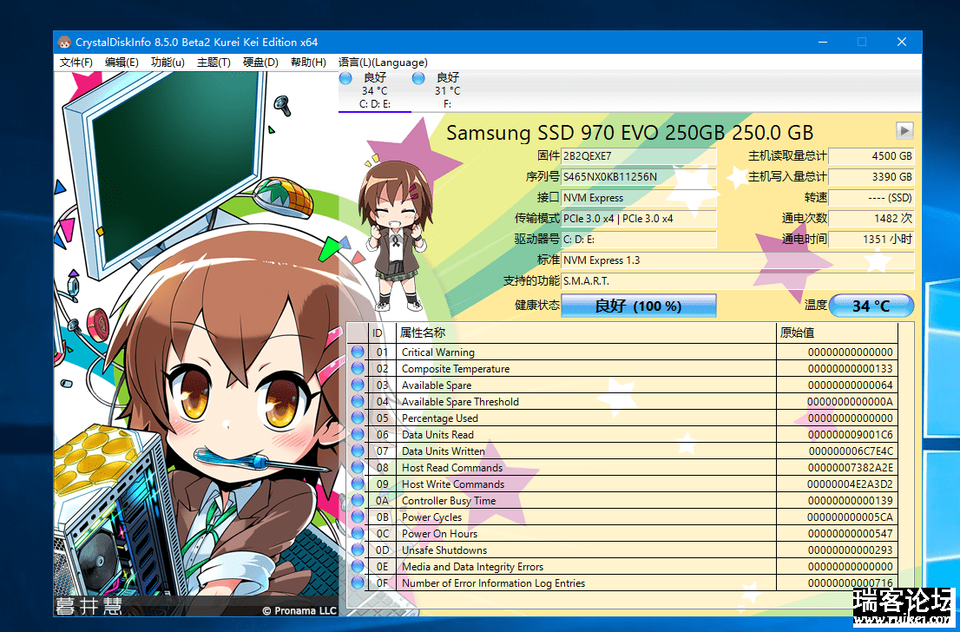Click raw value 00000007382A2E
This screenshot has height=632, width=960.
(851, 468)
